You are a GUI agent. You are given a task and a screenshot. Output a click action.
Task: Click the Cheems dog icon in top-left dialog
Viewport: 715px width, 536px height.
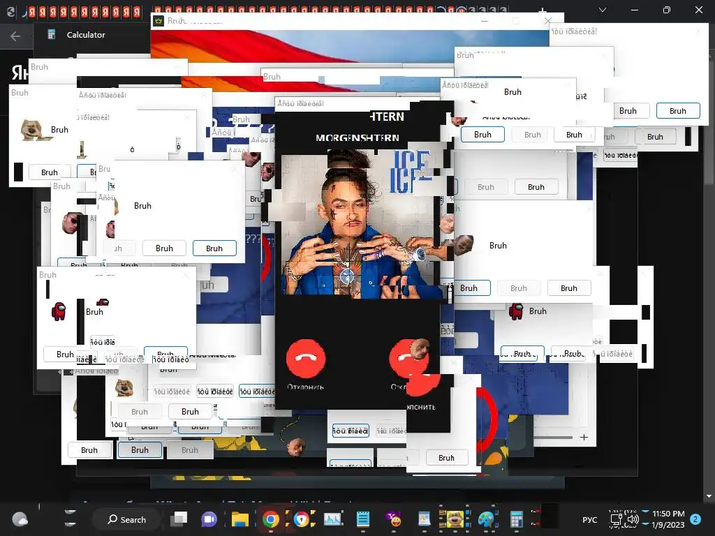pos(32,130)
